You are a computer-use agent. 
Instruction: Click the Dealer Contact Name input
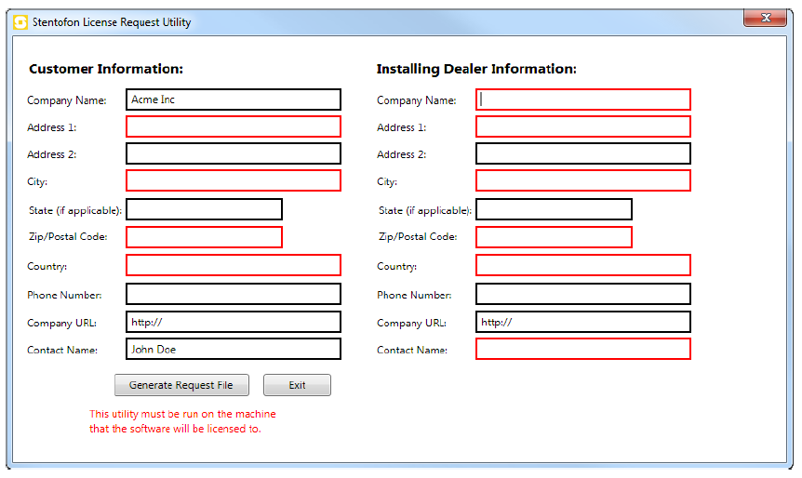point(583,349)
